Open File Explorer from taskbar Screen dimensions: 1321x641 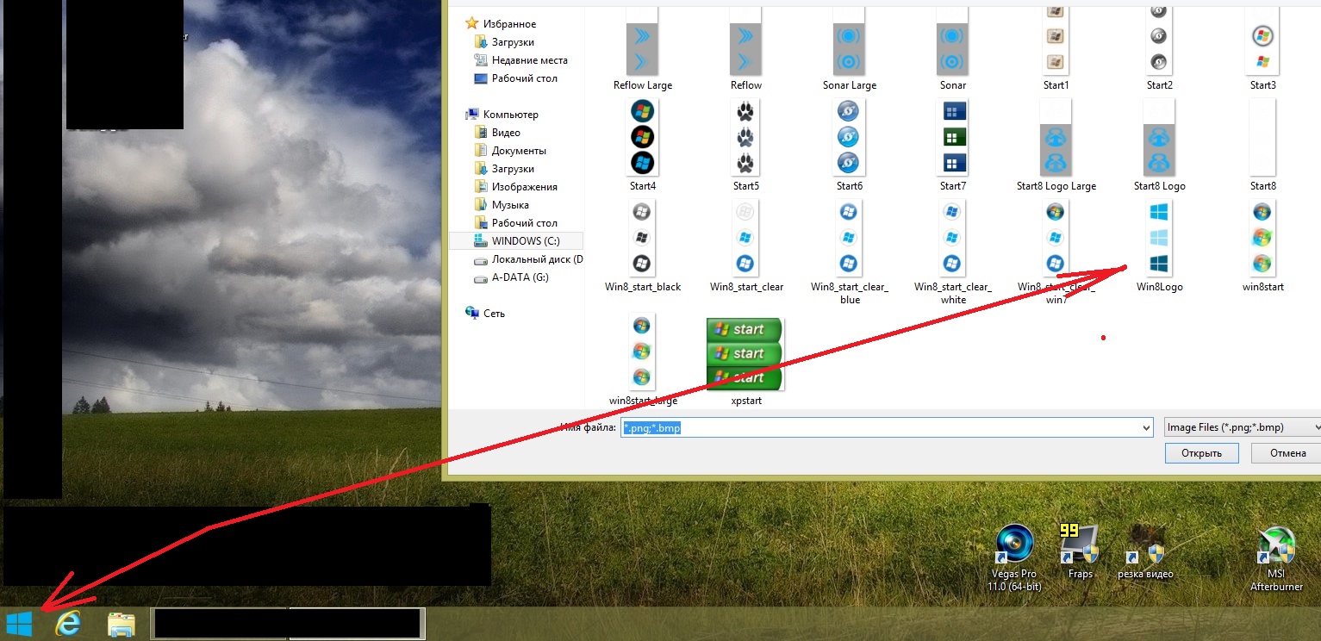tap(121, 624)
